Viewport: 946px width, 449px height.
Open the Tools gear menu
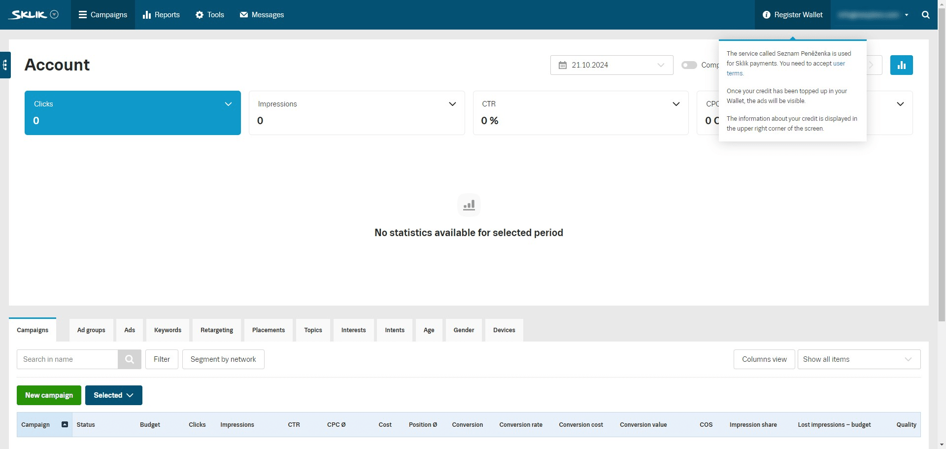pyautogui.click(x=210, y=15)
